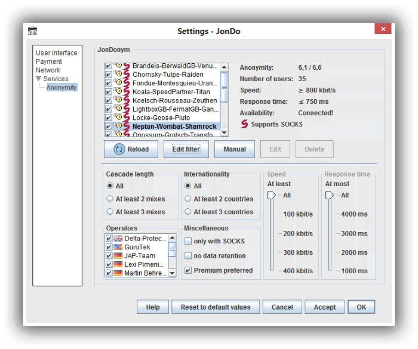
Task: Select Koelsch-Rousseau-Zeuthen cascade row
Action: 162,100
